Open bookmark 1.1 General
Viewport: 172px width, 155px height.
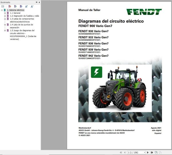pyautogui.click(x=15, y=13)
